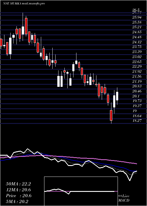Click the 20.46 price axis label
The width and height of the screenshot is (147, 206).
137,91
